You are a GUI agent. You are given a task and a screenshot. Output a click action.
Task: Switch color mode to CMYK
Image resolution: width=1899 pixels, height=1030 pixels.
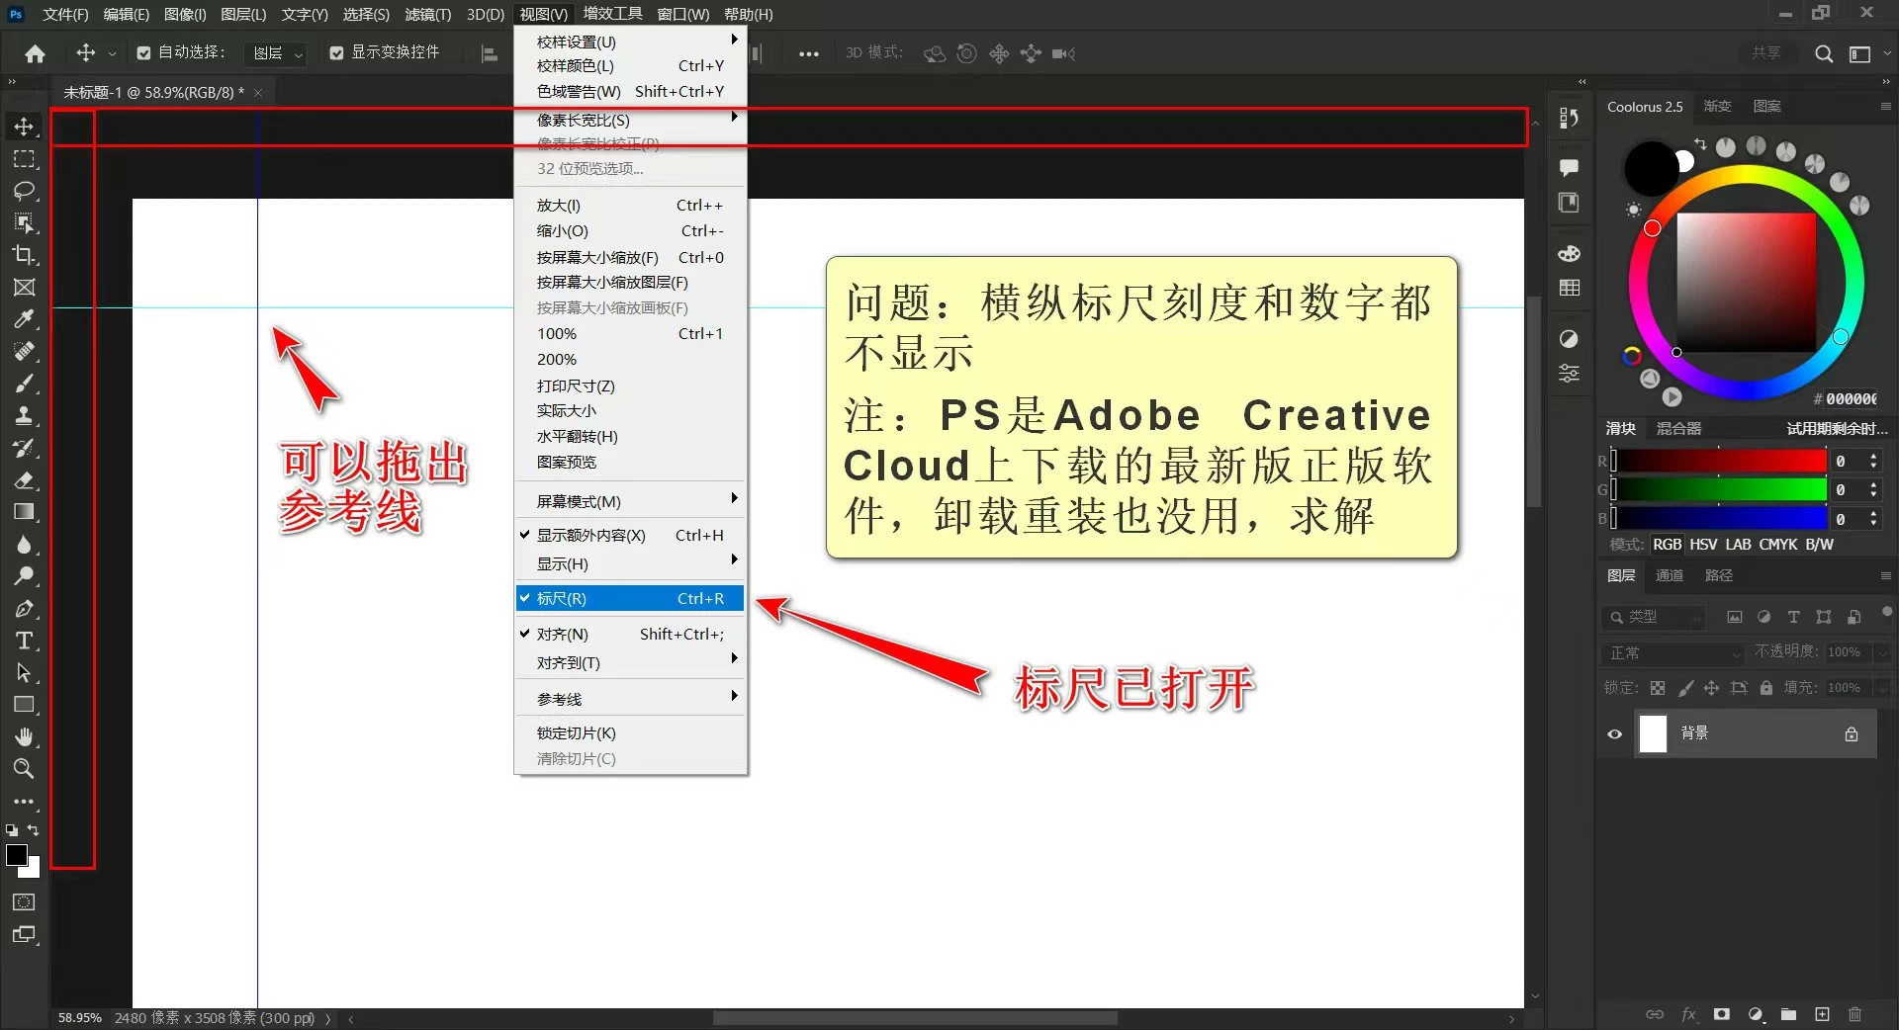point(1778,545)
